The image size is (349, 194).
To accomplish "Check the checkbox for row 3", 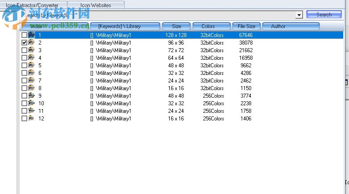I will pyautogui.click(x=24, y=50).
